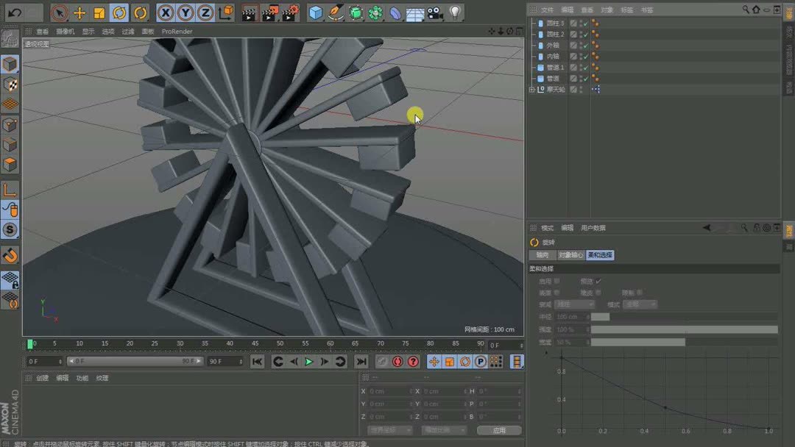795x447 pixels.
Task: Click the Light object icon in the toolbar
Action: 454,11
